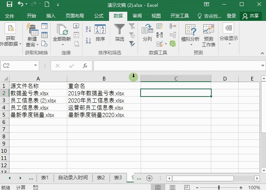Open the Ribbon Display Options button
This screenshot has height=190, width=266.
206,4
